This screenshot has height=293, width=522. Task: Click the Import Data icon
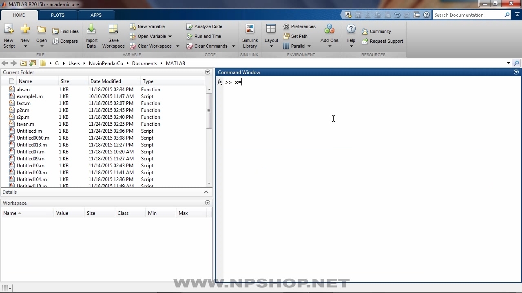click(x=91, y=30)
